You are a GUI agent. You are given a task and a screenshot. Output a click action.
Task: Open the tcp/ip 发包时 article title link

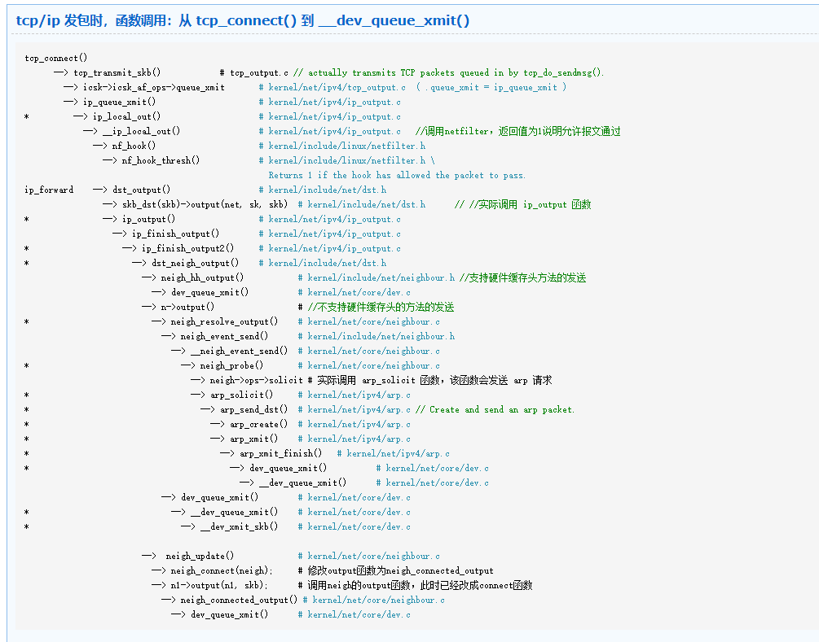[x=243, y=20]
